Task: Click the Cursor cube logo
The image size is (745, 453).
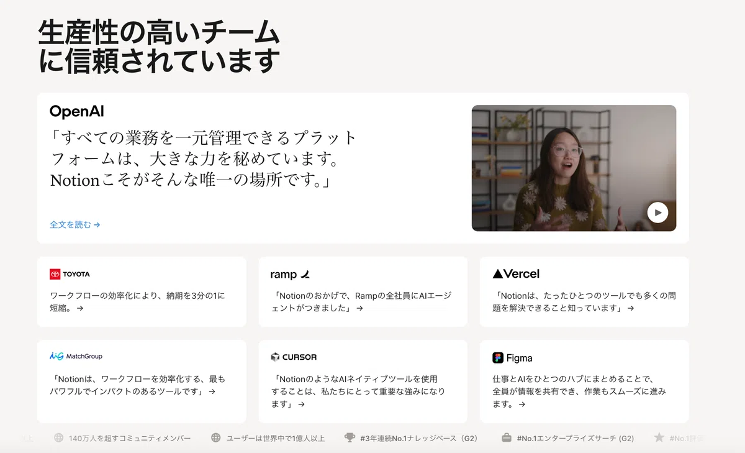Action: tap(276, 357)
